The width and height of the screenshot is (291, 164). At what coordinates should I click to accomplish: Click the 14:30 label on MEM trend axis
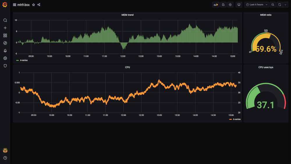coord(214,56)
